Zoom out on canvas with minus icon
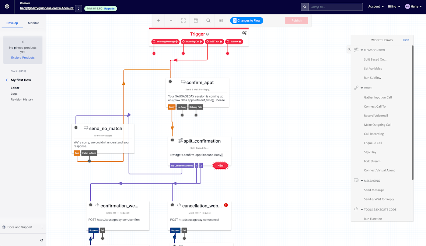The image size is (426, 246). (171, 21)
